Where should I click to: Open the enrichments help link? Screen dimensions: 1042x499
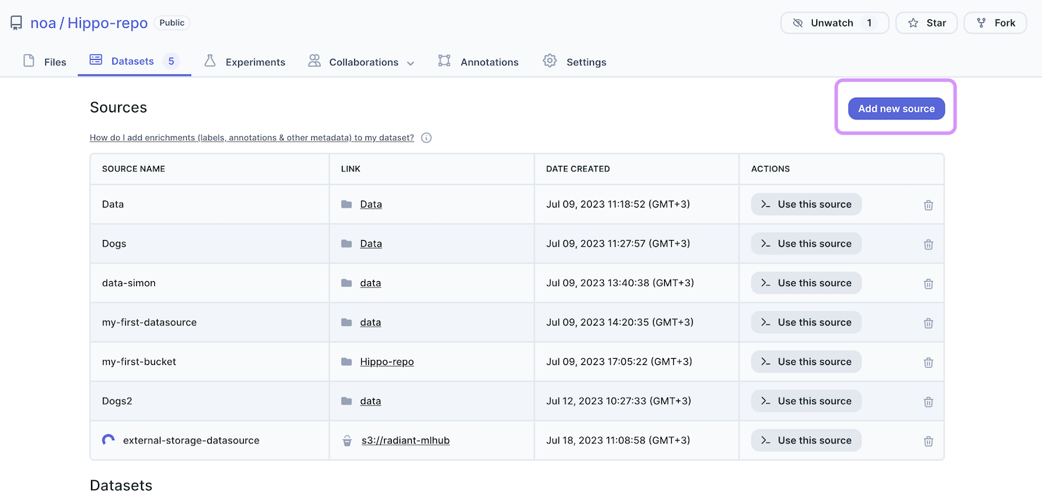click(x=251, y=137)
